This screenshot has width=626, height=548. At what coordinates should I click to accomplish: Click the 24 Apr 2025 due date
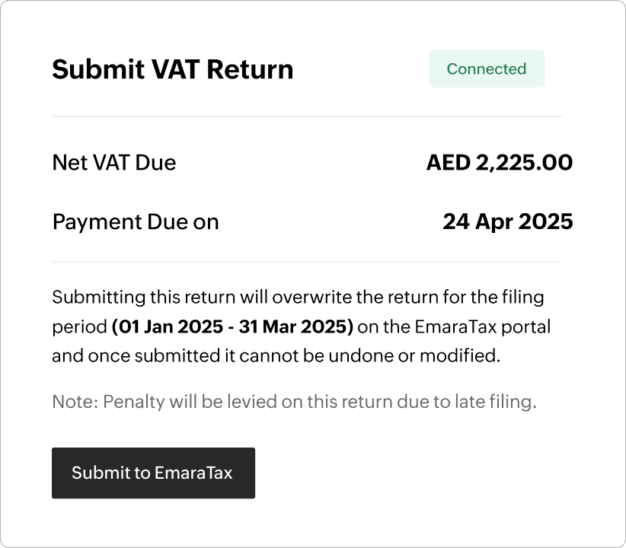pyautogui.click(x=507, y=222)
